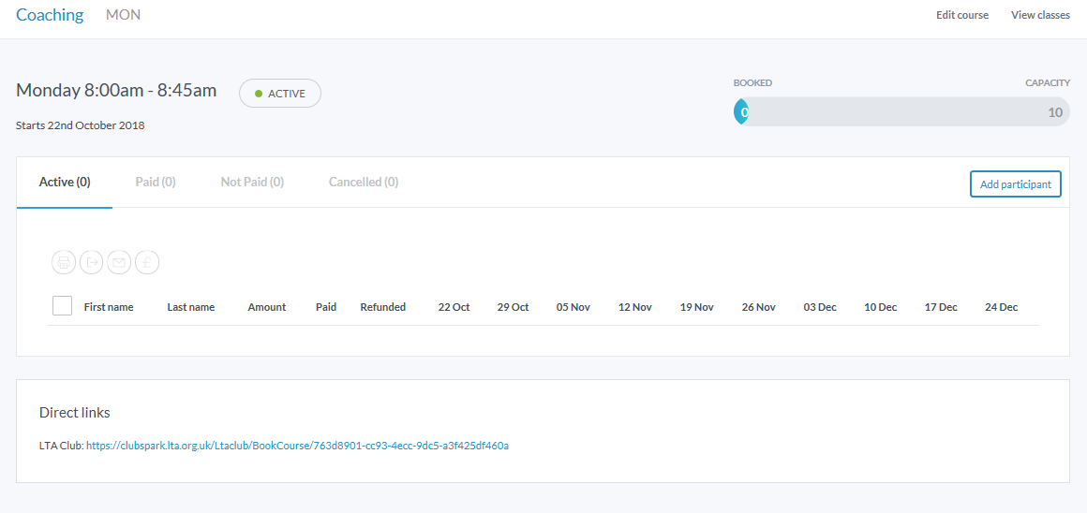This screenshot has width=1087, height=513.
Task: Open the Paid (0) tab
Action: pos(156,183)
